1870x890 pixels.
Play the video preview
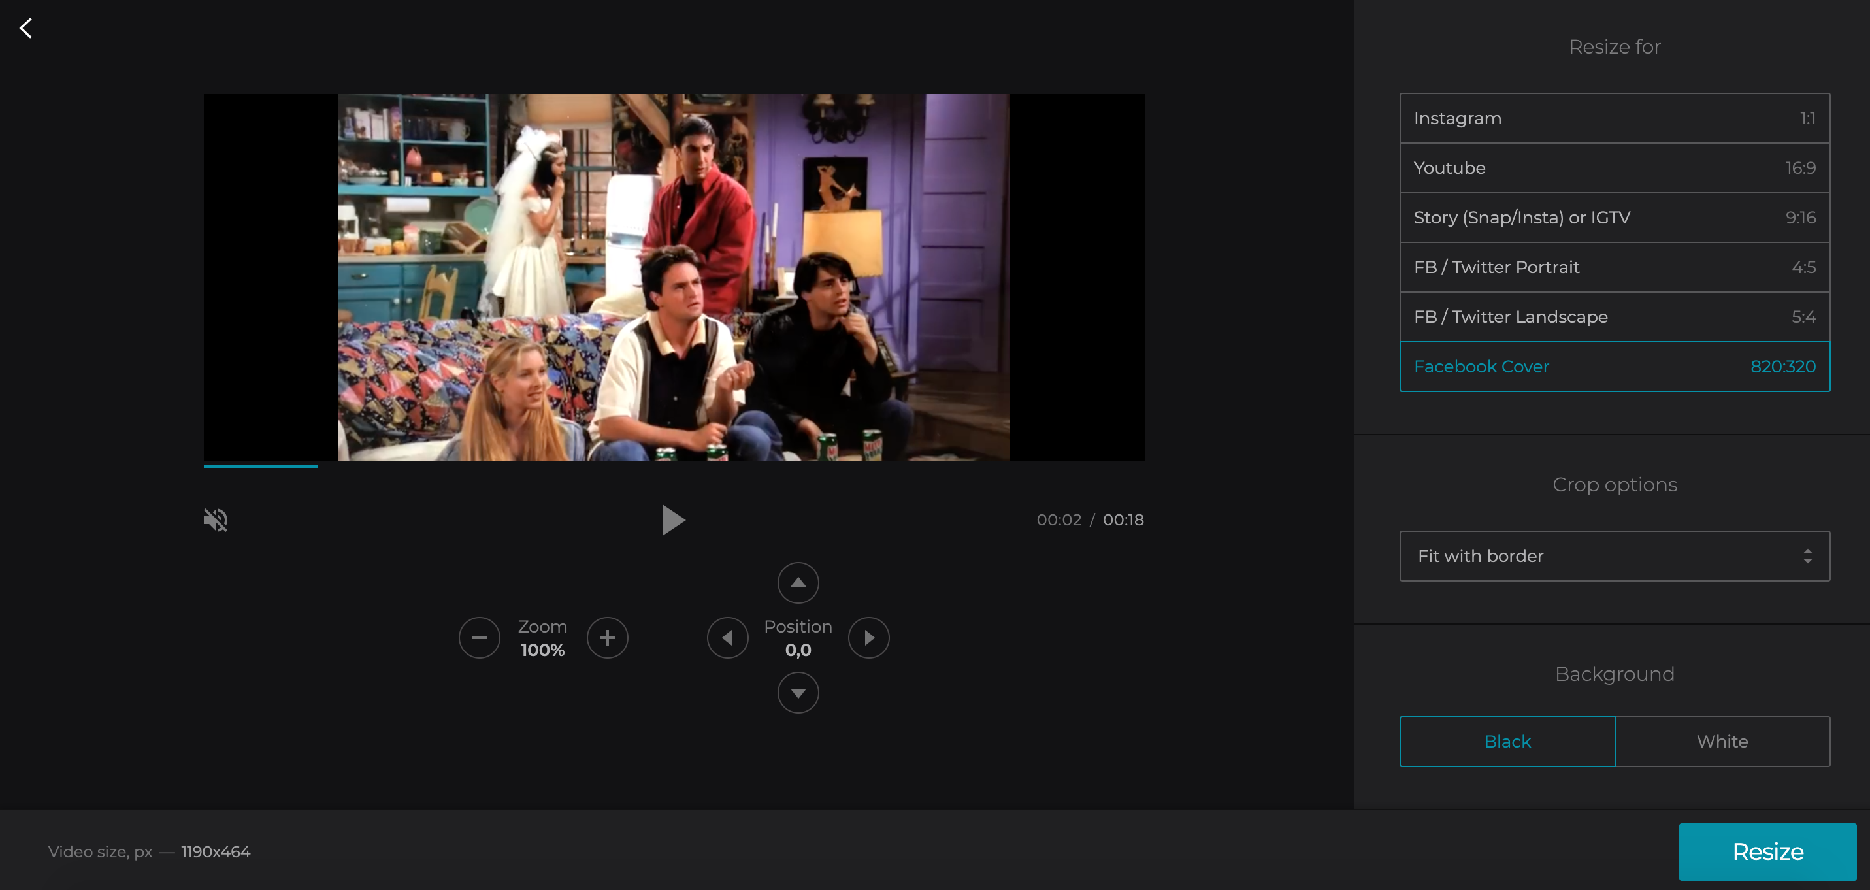[672, 519]
